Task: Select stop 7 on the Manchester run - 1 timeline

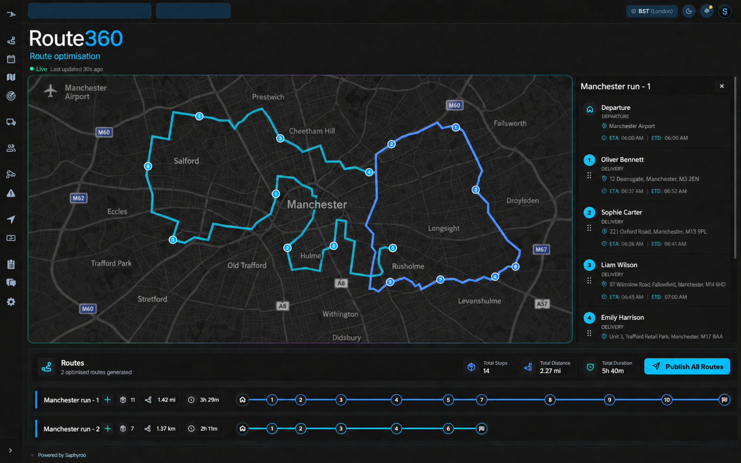Action: [482, 400]
